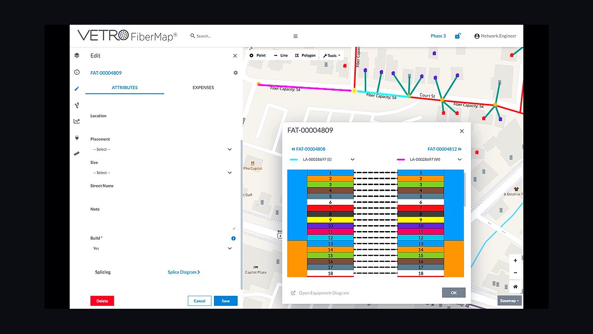Click the info icon in left sidebar

pos(77,72)
